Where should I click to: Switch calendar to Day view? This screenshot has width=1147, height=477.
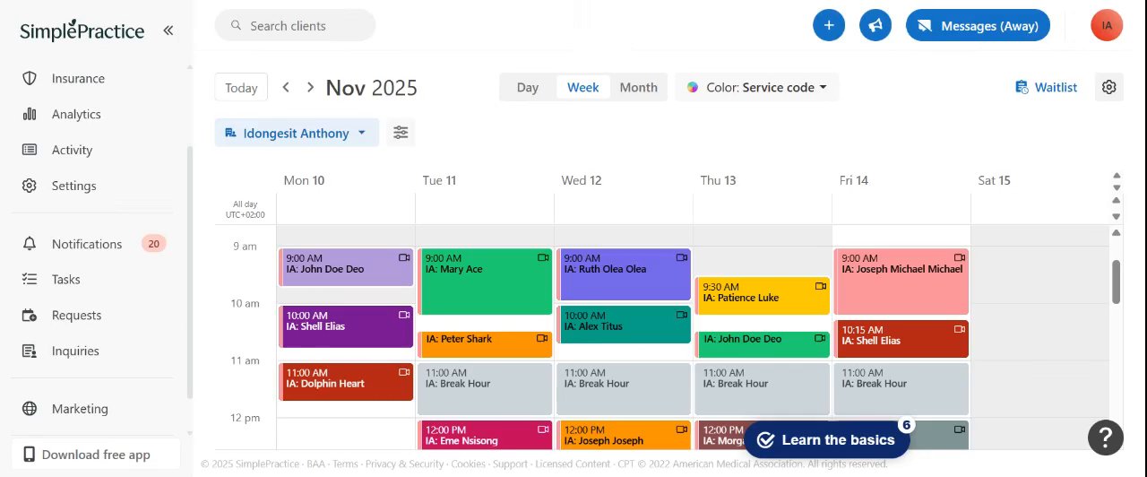pyautogui.click(x=528, y=87)
